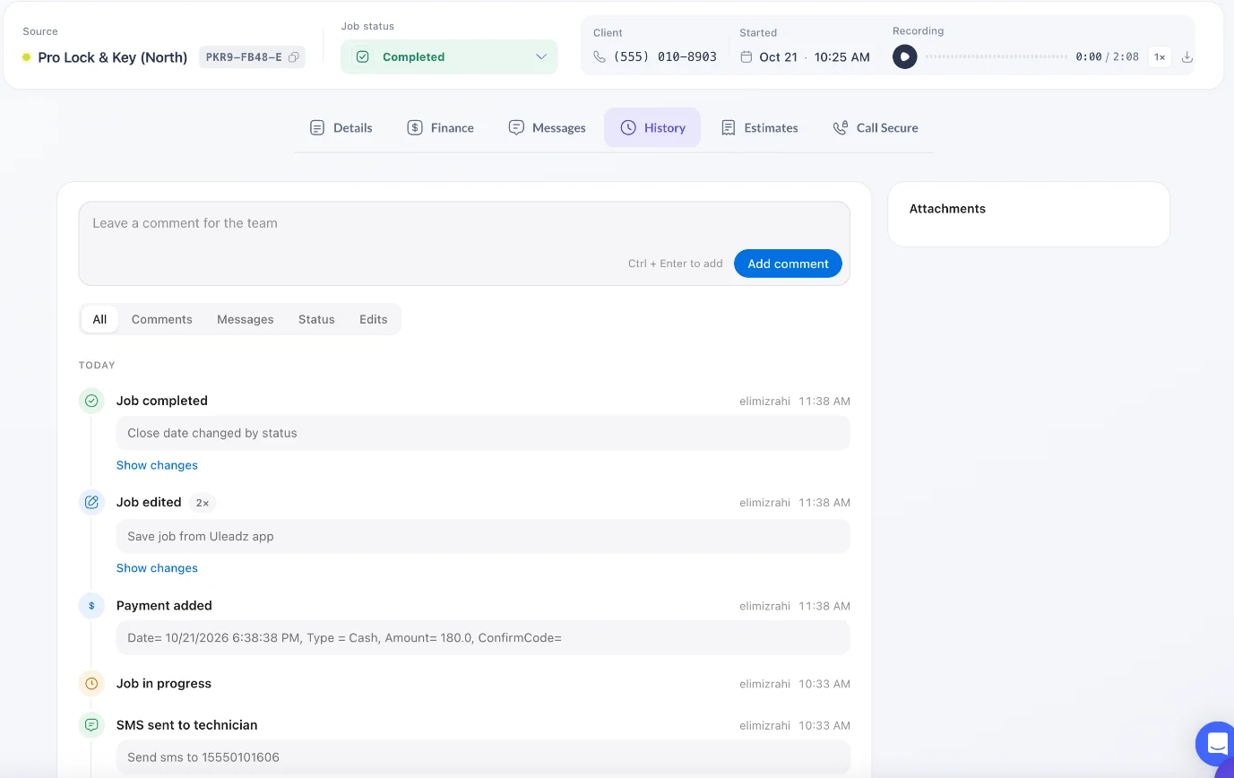The width and height of the screenshot is (1234, 778).
Task: Go to the Estimates tab
Action: point(759,127)
